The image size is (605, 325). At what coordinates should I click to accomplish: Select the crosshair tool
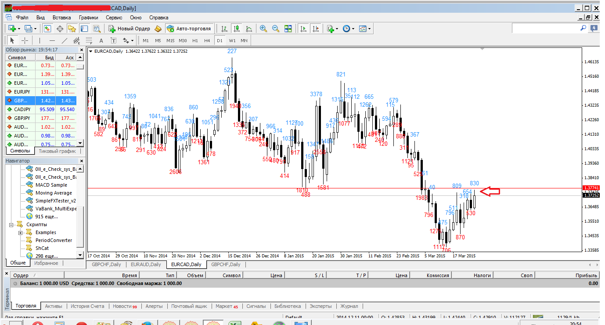[x=25, y=40]
